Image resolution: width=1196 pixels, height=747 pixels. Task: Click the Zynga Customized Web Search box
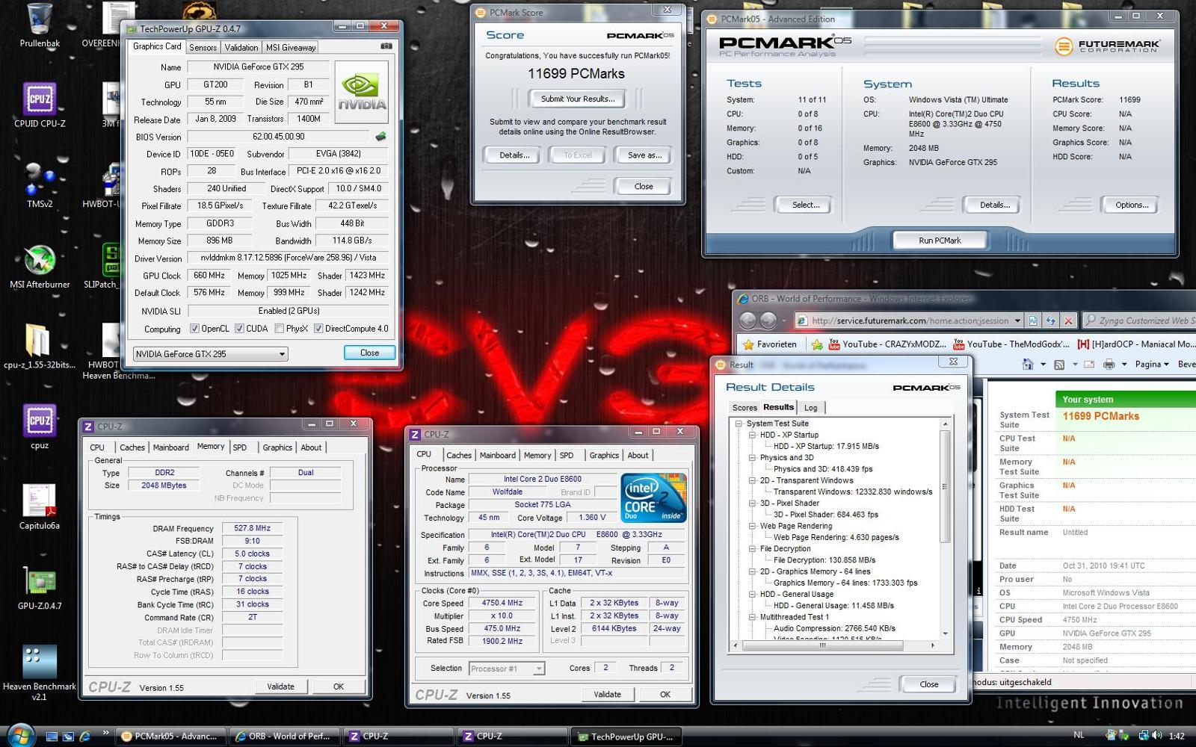[x=1138, y=320]
